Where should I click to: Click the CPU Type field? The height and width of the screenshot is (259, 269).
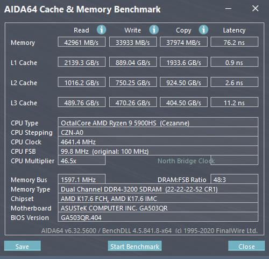point(158,122)
